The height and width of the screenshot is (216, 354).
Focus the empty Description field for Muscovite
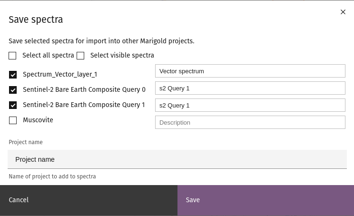pyautogui.click(x=250, y=122)
